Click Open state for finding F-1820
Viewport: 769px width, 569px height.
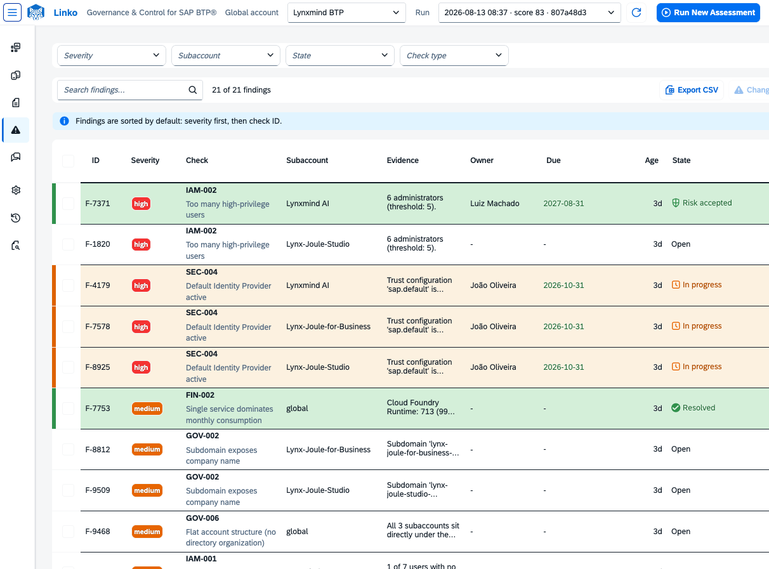(x=681, y=244)
